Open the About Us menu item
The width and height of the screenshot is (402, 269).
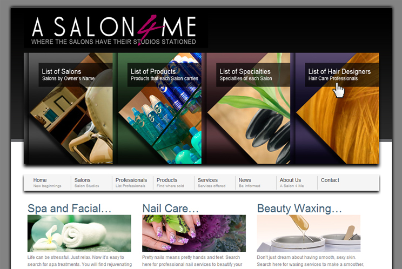pos(297,183)
